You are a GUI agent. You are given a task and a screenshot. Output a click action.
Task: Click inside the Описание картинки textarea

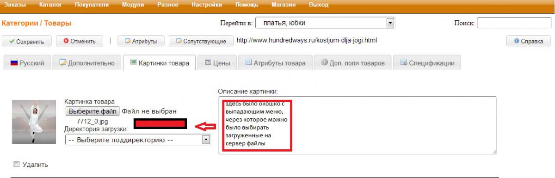coord(357,125)
